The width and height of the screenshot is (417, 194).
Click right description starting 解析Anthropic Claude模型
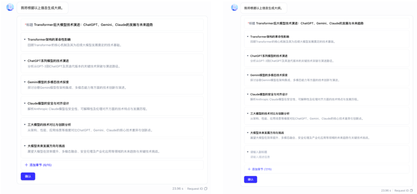(305, 99)
